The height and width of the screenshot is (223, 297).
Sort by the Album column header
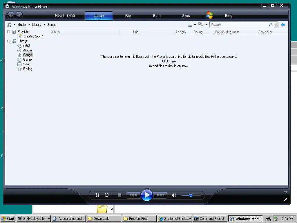click(x=84, y=32)
